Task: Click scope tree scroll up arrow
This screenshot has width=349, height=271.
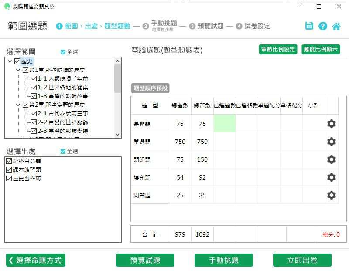Action: [x=118, y=61]
